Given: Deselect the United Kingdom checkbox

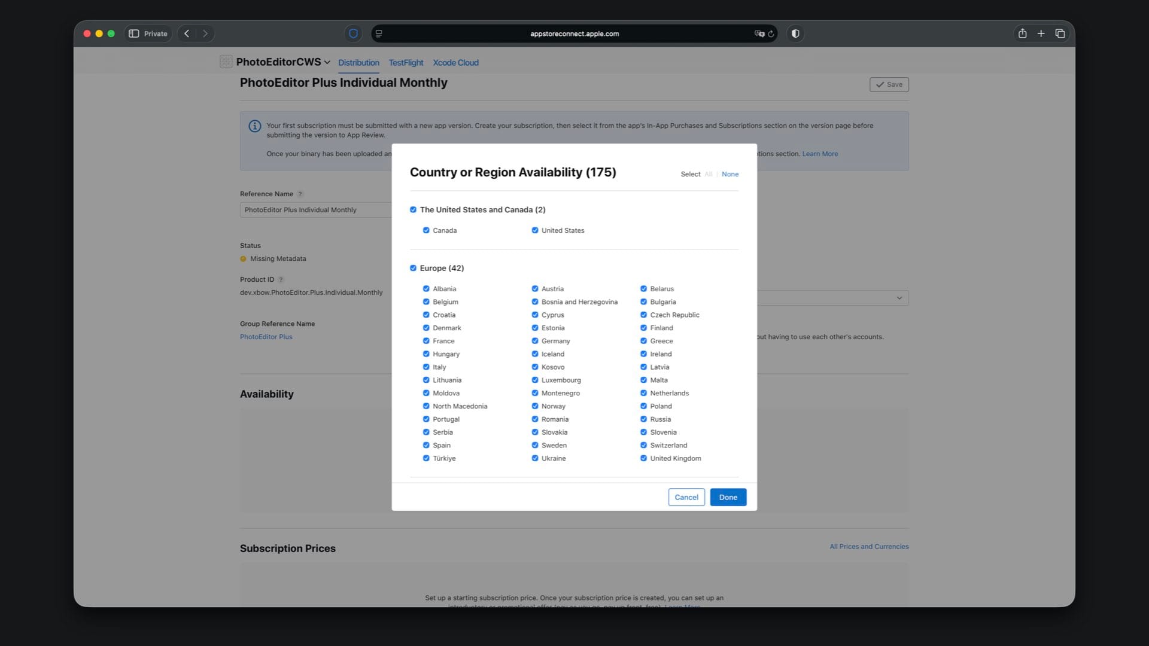Looking at the screenshot, I should 643,458.
